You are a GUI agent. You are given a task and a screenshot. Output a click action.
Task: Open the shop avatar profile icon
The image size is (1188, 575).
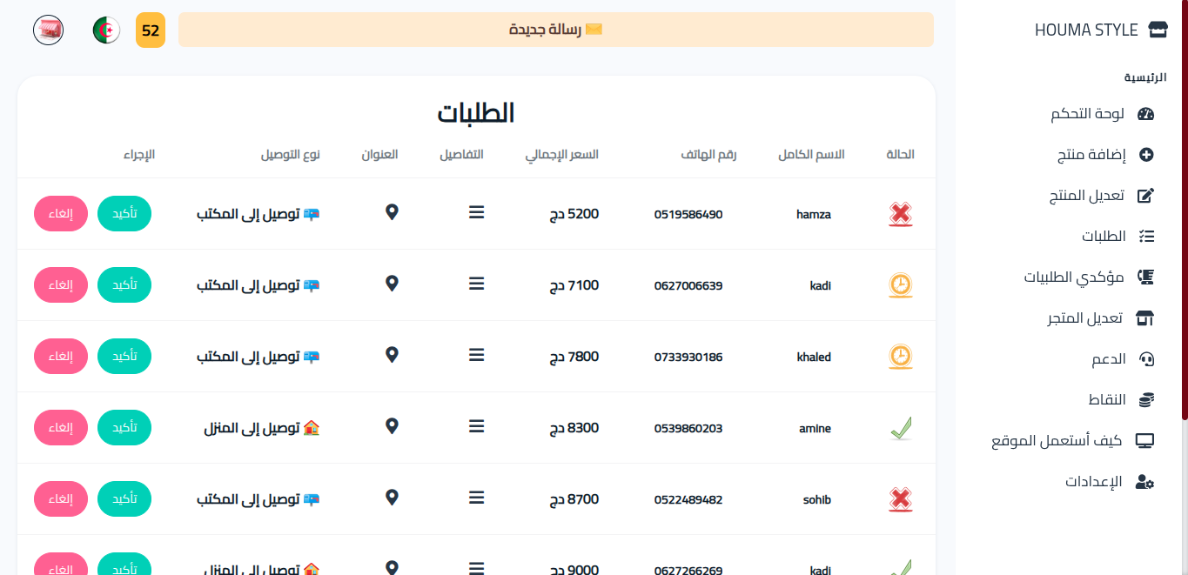tap(48, 30)
